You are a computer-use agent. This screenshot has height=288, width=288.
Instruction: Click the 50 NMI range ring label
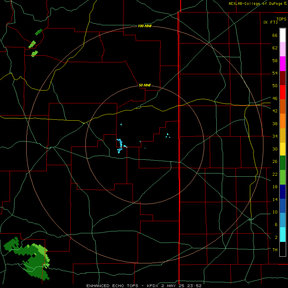click(x=145, y=85)
